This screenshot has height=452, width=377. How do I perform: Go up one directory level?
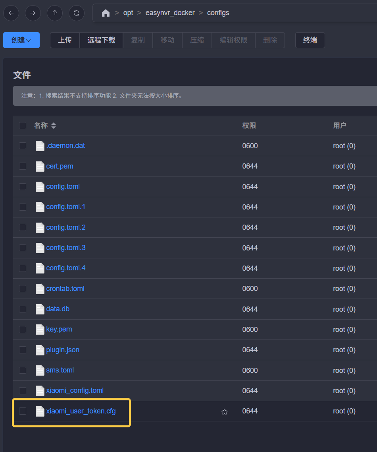55,13
